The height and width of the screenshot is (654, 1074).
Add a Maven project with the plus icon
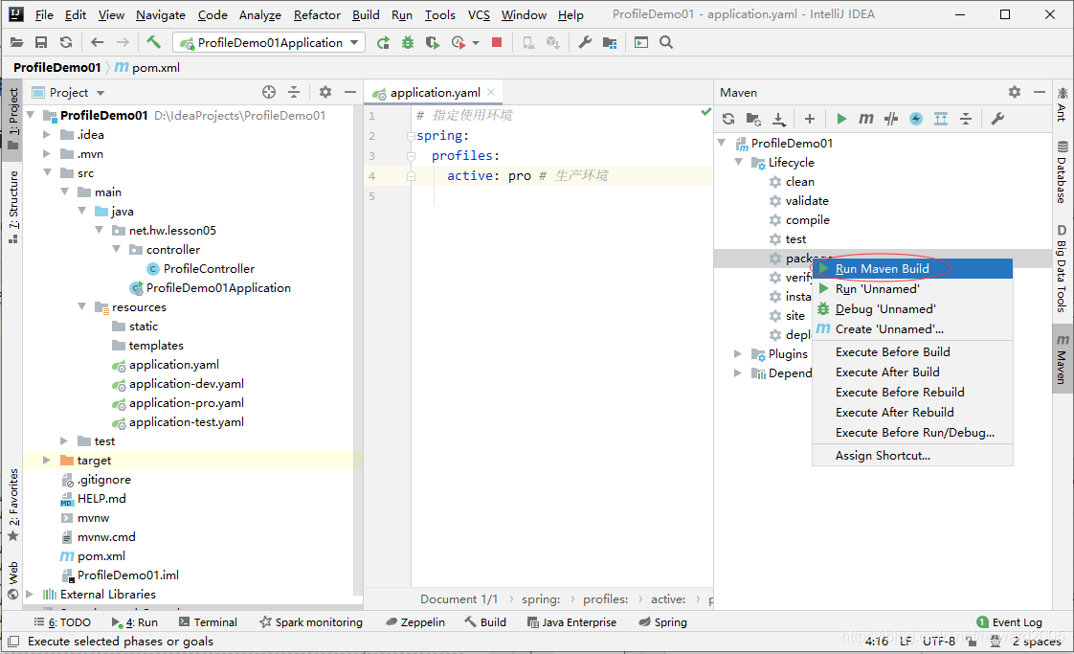point(810,119)
